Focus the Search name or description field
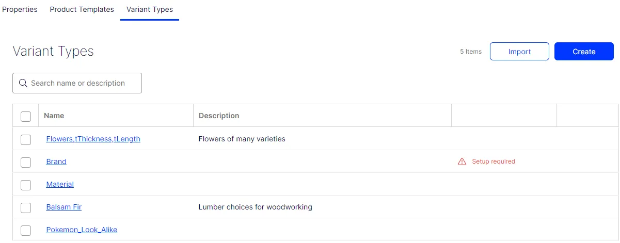 click(x=77, y=83)
